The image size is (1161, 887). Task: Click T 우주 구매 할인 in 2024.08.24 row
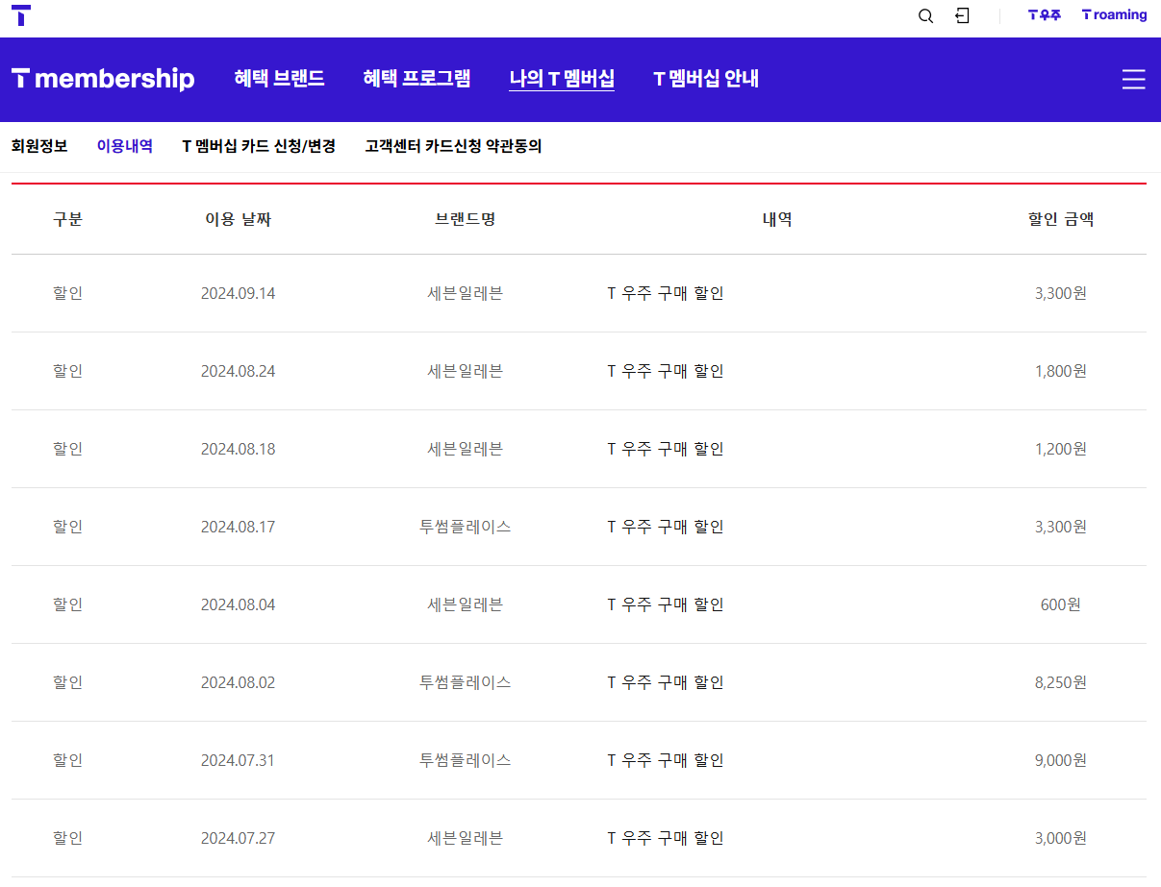tap(666, 371)
